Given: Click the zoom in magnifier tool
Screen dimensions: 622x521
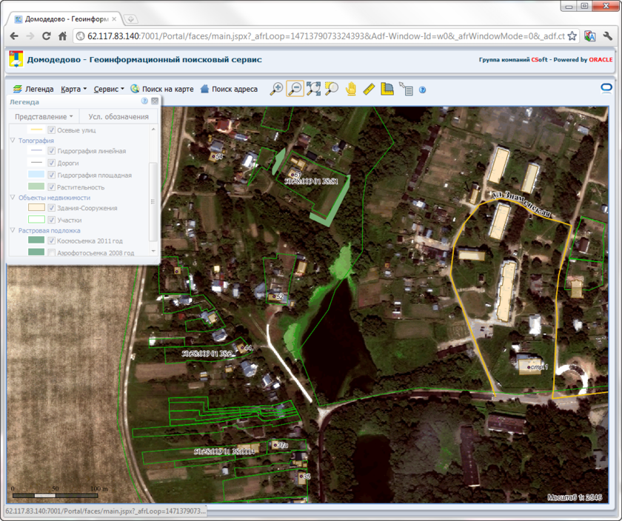Looking at the screenshot, I should pos(276,89).
